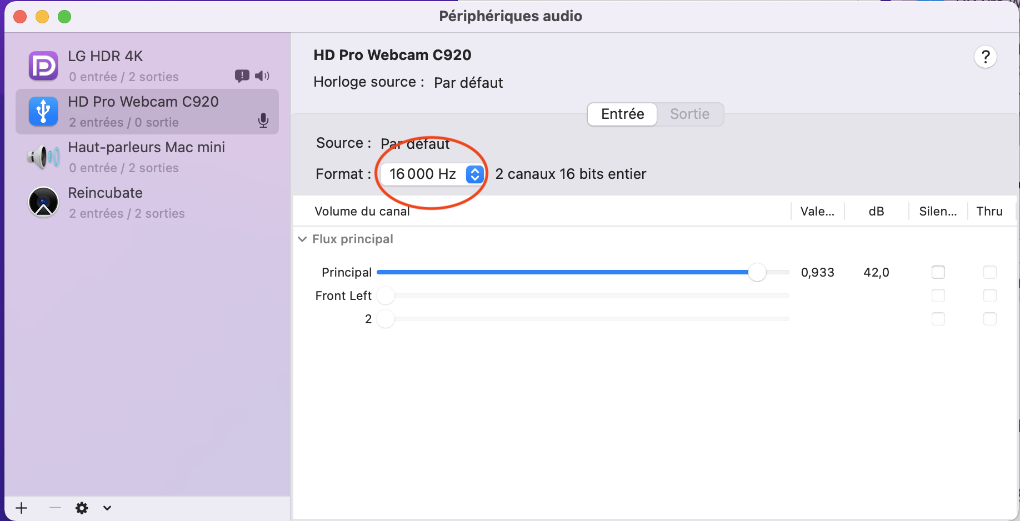Viewport: 1020px width, 521px height.
Task: Click the Principal volume slider knob
Action: click(x=757, y=272)
